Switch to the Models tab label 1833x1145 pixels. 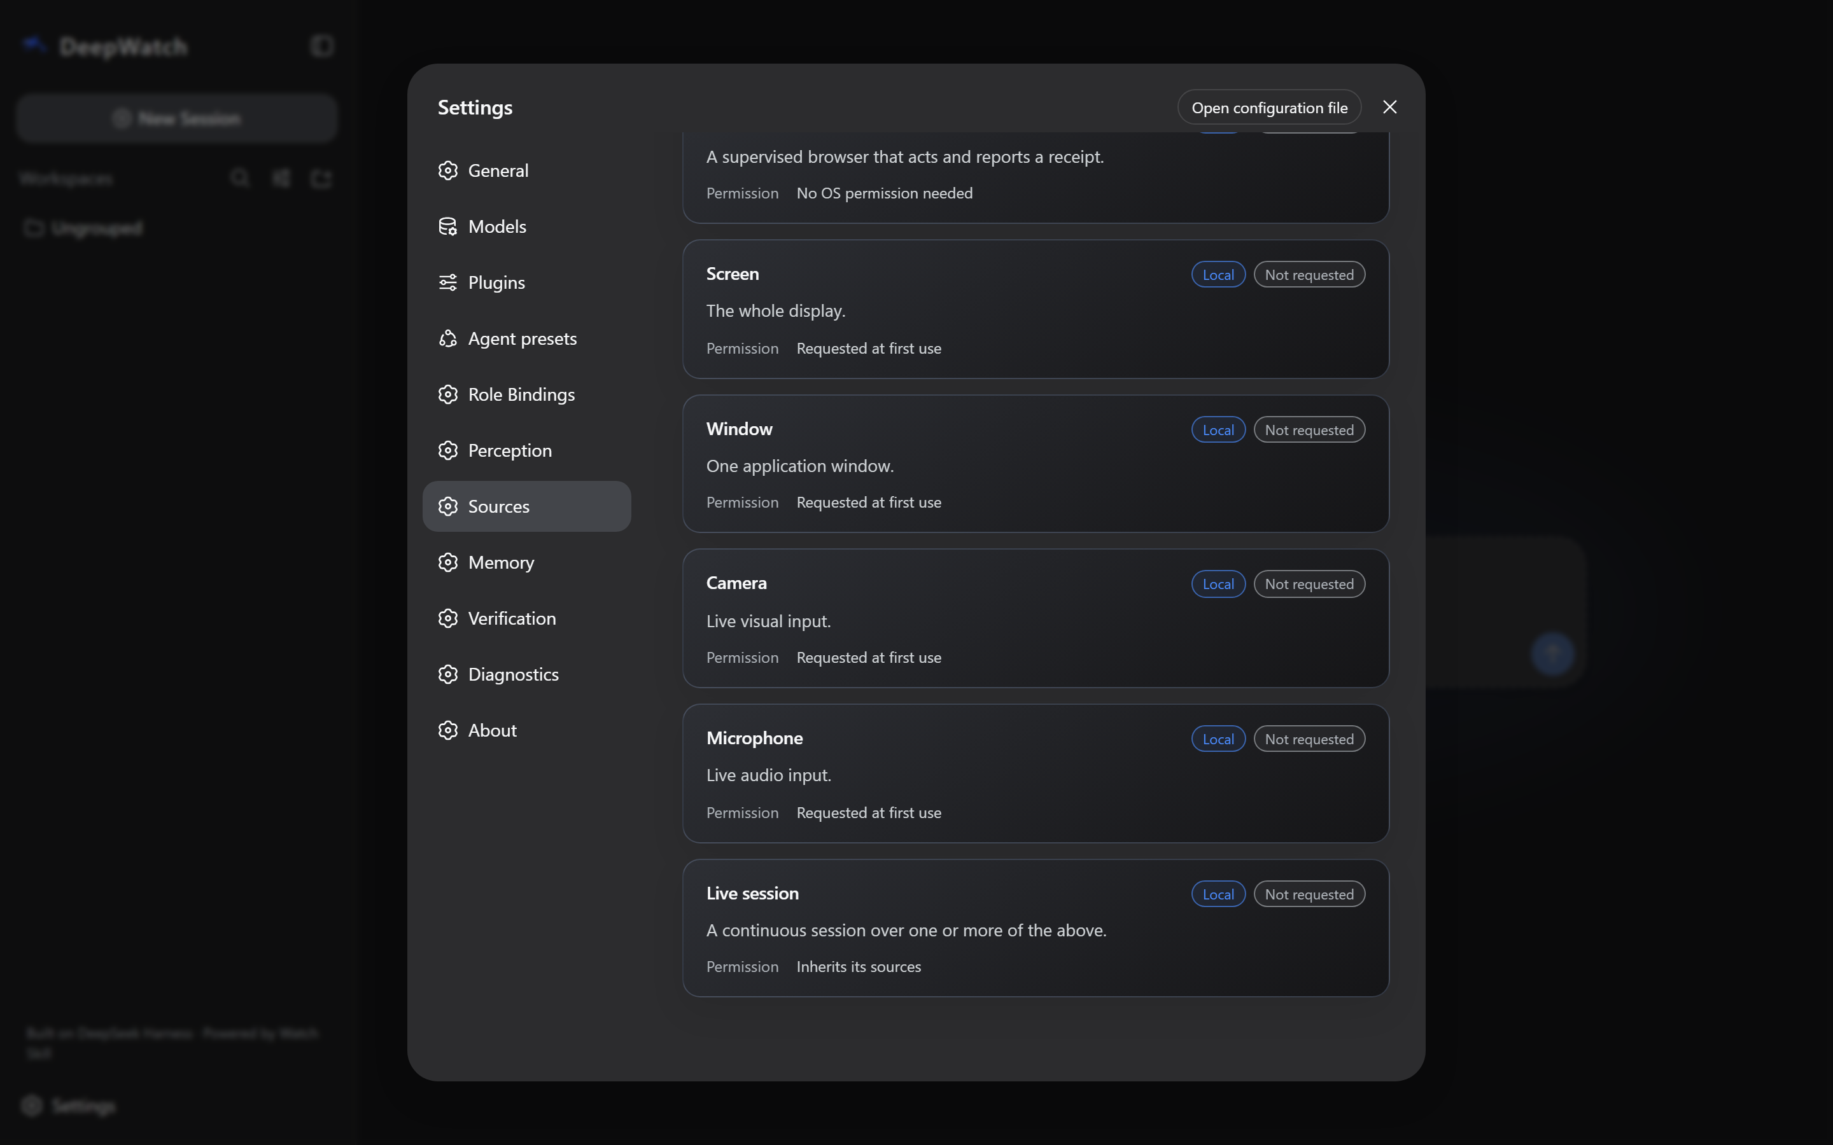tap(497, 226)
